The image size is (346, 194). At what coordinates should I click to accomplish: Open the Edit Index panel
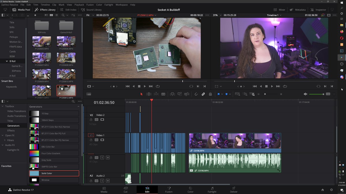pyautogui.click(x=68, y=10)
